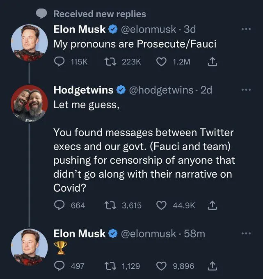Open the Hodgetwins profile name link

point(84,90)
